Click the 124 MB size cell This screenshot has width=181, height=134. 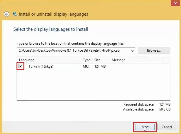100,66
